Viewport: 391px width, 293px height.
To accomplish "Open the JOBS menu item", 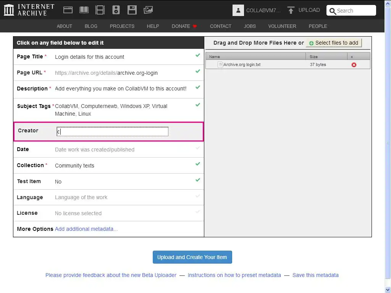I will click(x=250, y=26).
